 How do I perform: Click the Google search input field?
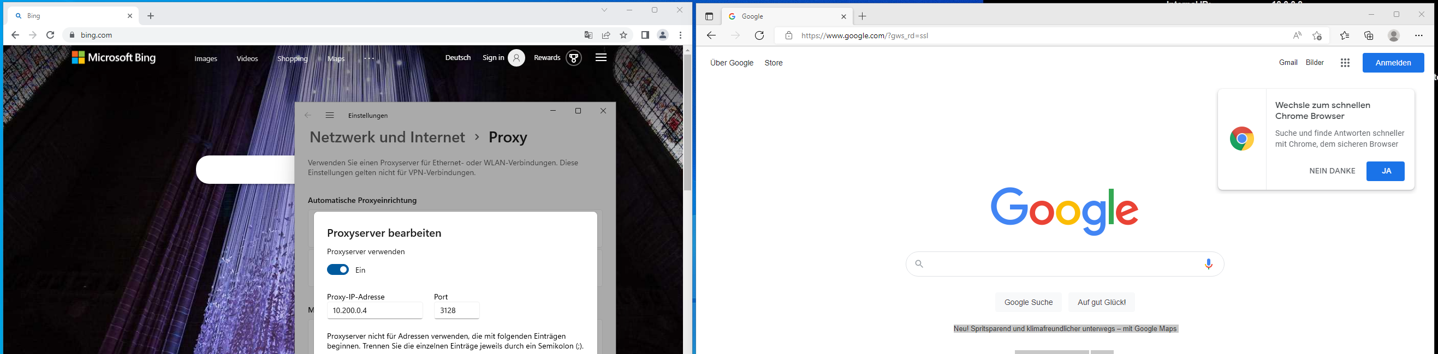(x=1065, y=263)
